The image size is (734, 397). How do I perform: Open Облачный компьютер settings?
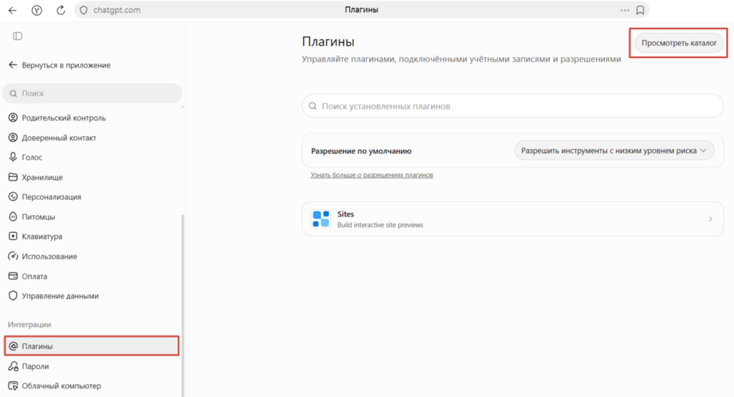coord(54,386)
